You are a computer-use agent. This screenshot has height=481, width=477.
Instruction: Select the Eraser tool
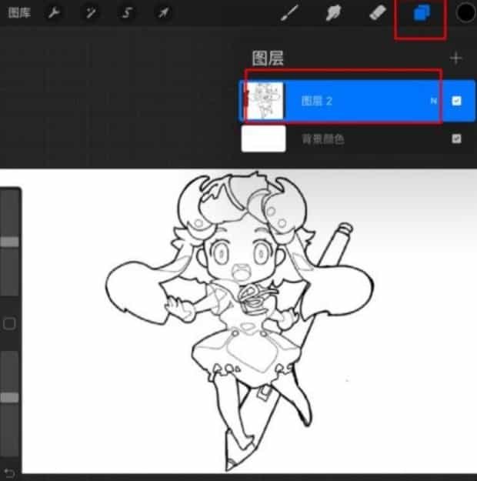coord(376,13)
